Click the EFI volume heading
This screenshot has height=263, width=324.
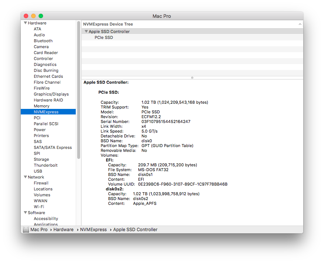click(110, 160)
